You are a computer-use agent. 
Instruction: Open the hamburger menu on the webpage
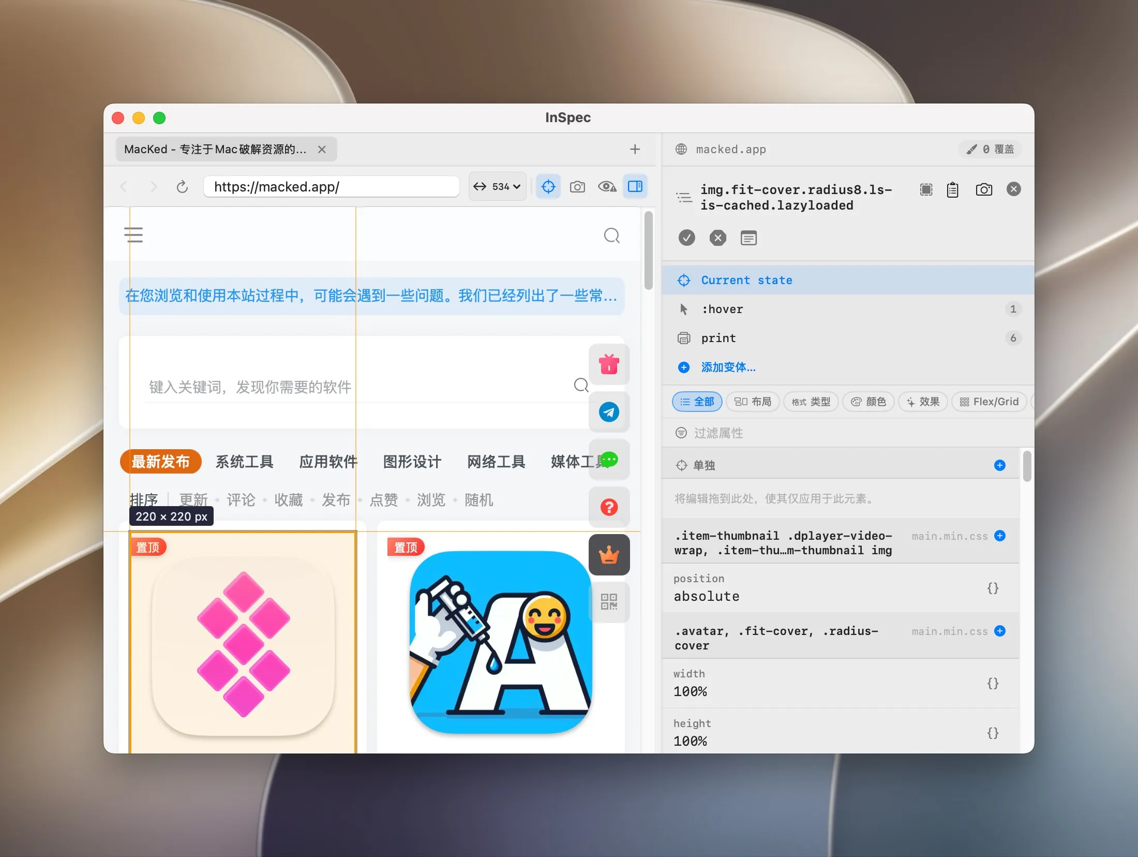(133, 235)
